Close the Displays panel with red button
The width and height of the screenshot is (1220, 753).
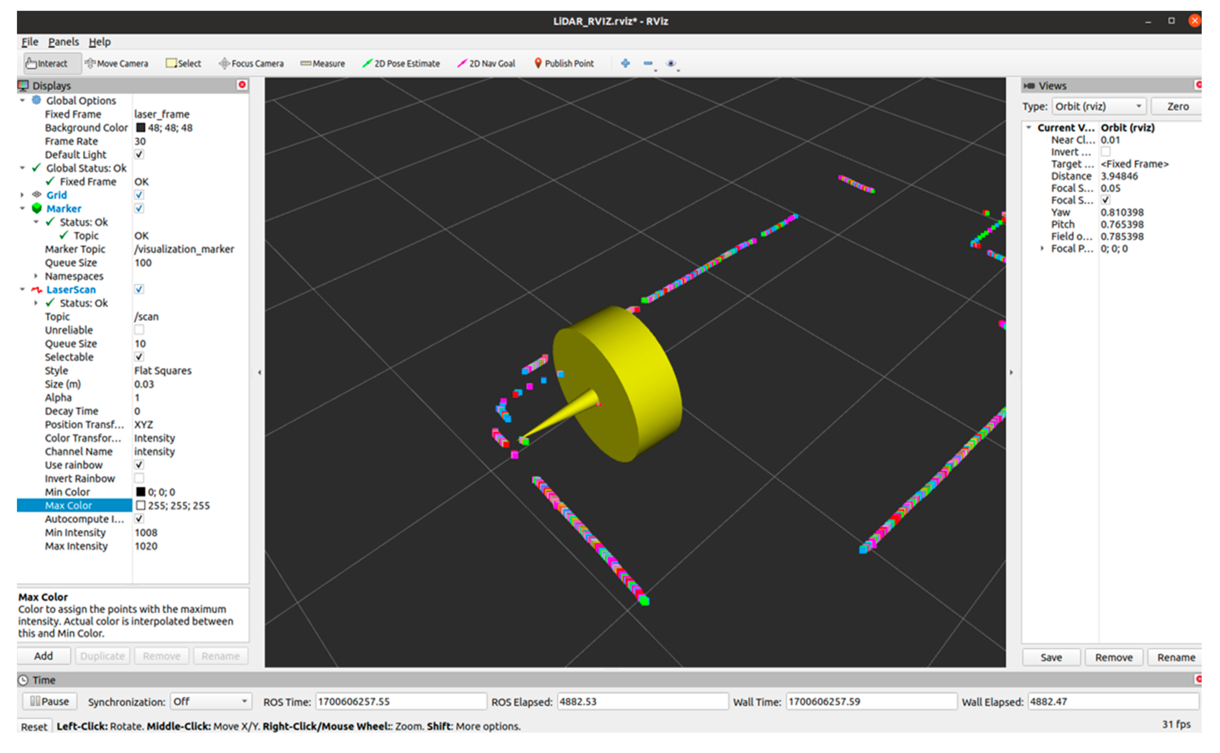242,85
